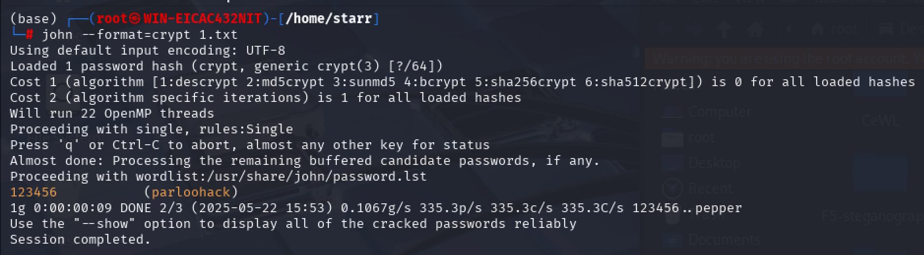Click the left chevron beside the root path

tap(789, 30)
